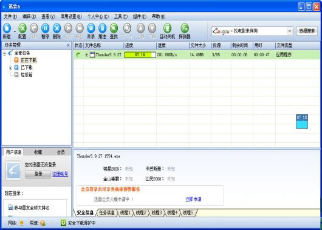Toggle the 限速 speed limit indicator

coord(43,223)
